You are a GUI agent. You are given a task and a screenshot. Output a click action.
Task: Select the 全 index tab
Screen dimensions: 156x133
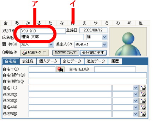pyautogui.click(x=6, y=23)
